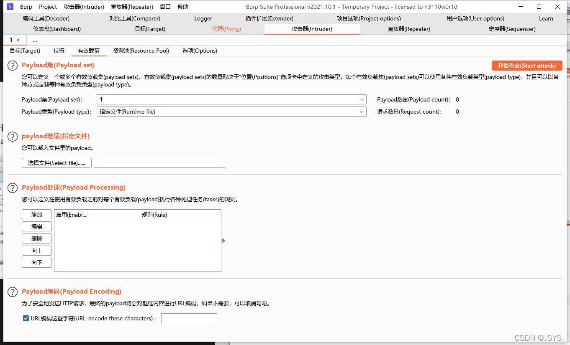This screenshot has width=570, height=345.
Task: Select the 有效载荷 sub-tab
Action: pos(89,51)
